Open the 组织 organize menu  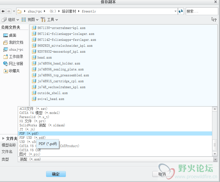click(x=10, y=20)
